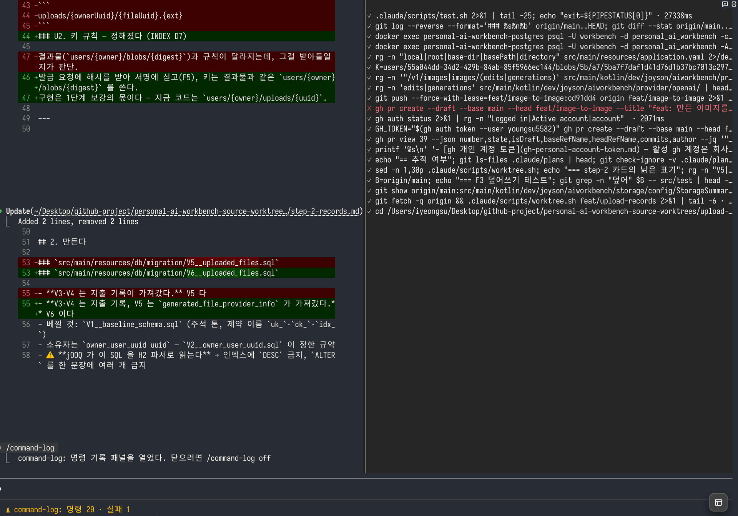This screenshot has width=738, height=516.
Task: Click in the prompt input line
Action: click(x=366, y=489)
